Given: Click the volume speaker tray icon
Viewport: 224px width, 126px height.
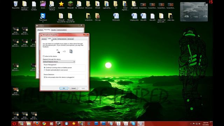Looking at the screenshot, I should point(199,124).
